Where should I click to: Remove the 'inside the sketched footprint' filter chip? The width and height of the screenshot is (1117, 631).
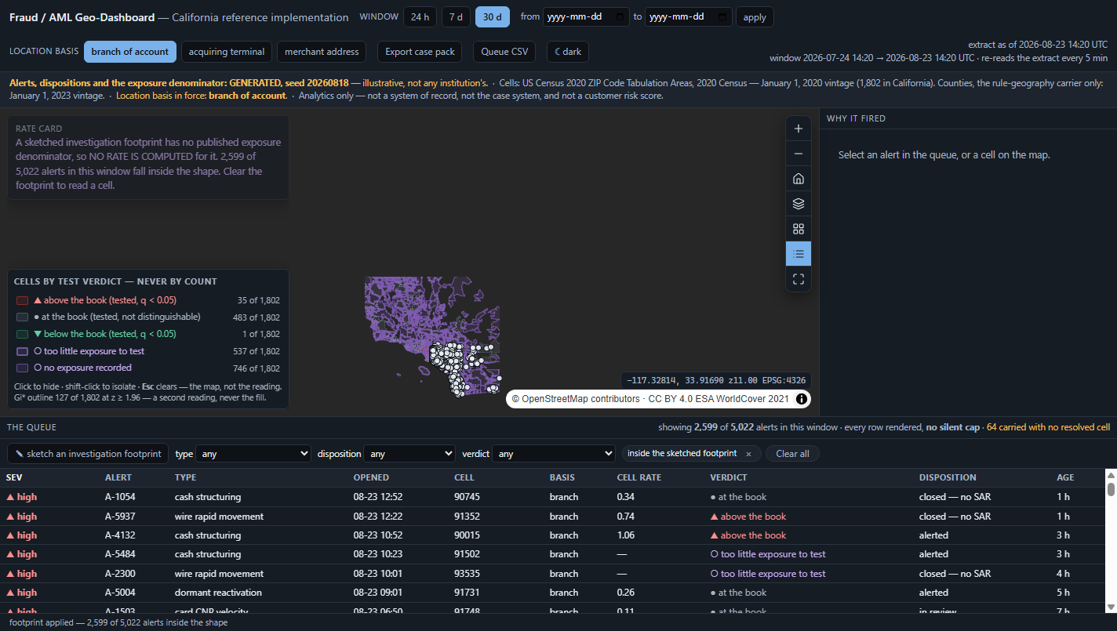coord(748,454)
